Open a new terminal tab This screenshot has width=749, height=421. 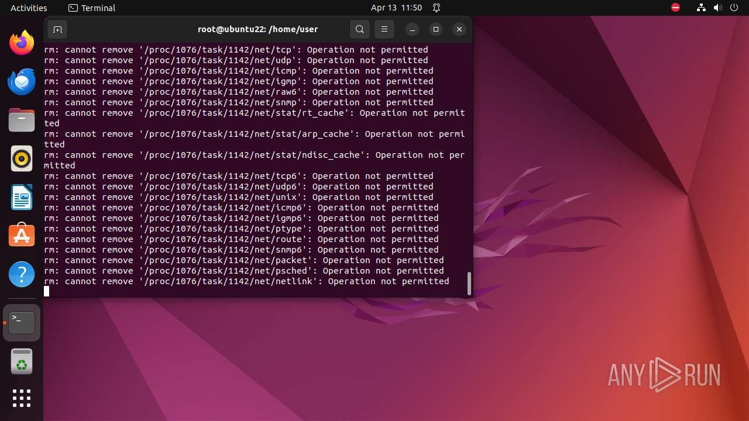click(57, 29)
